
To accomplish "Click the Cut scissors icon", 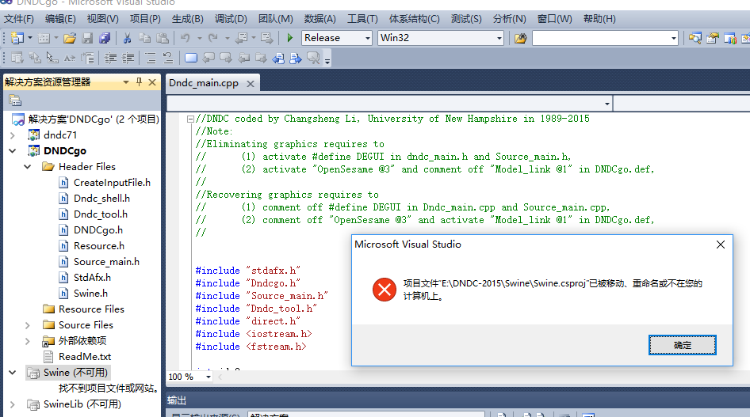I will (127, 38).
